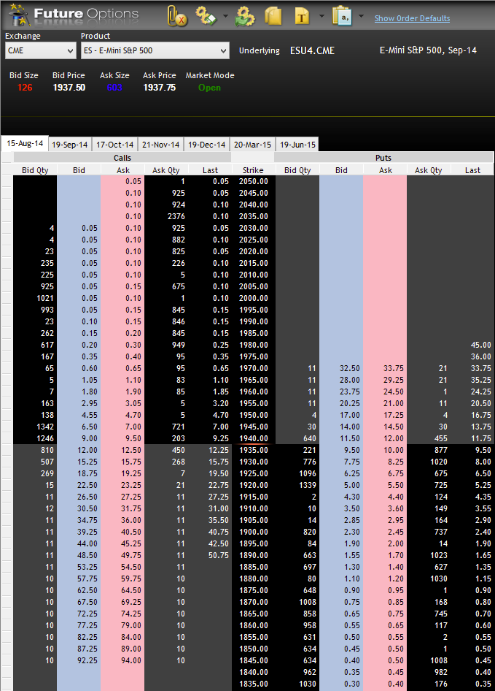Expand the arrow beside the clipboard icon

pos(361,15)
